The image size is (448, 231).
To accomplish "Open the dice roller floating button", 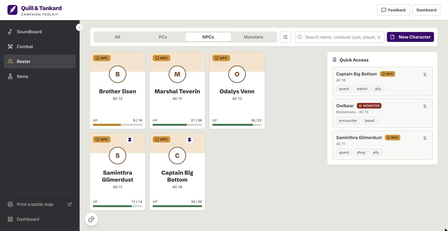I will point(91,220).
